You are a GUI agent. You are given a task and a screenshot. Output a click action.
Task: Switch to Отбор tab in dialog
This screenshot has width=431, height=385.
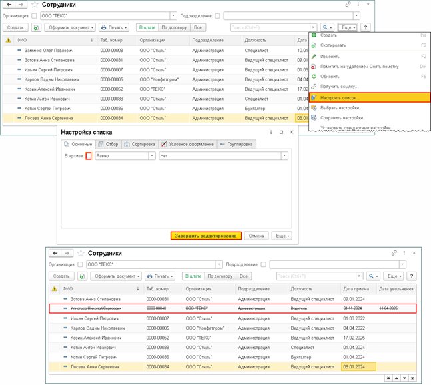click(x=109, y=144)
